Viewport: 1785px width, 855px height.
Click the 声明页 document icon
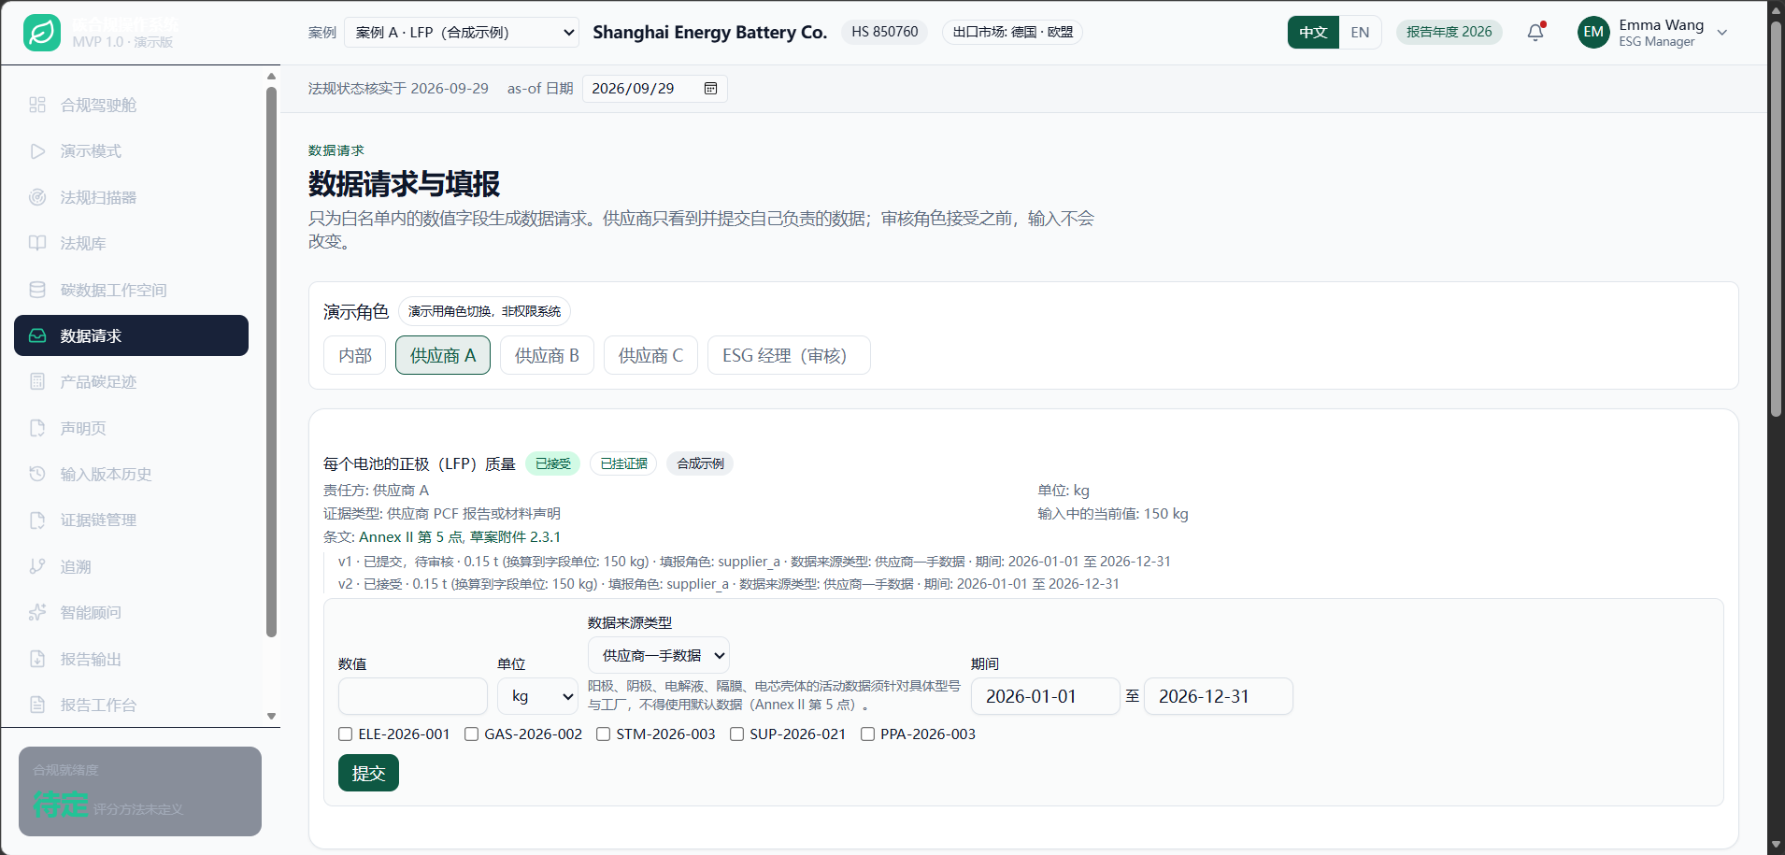37,428
